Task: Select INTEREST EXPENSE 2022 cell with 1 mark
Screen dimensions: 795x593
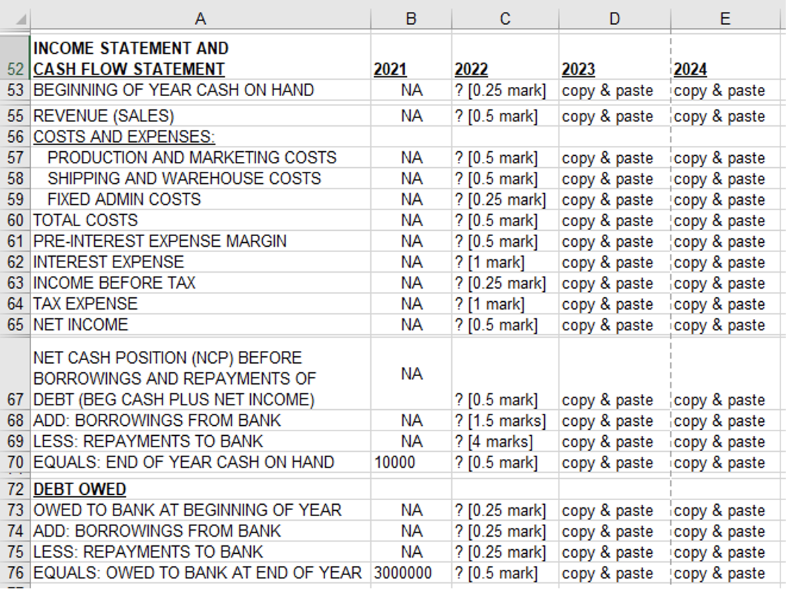Action: [505, 262]
